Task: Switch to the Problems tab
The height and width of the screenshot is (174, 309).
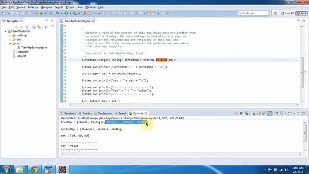Action: (68, 113)
